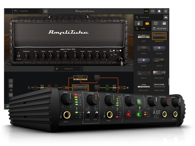This screenshot has width=195, height=146.
Task: Step to previous amp model with up arrow
Action: (82, 68)
